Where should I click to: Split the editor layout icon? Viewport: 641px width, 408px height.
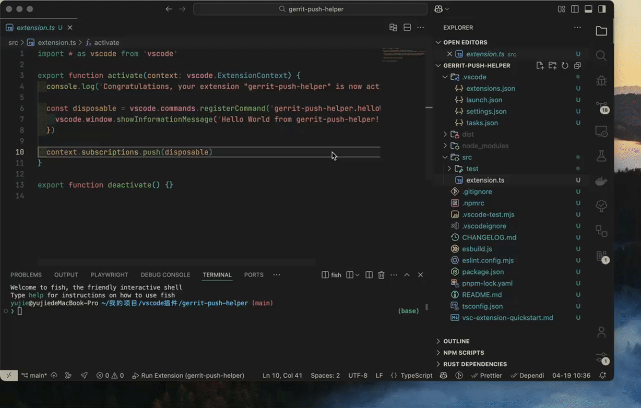tap(407, 28)
